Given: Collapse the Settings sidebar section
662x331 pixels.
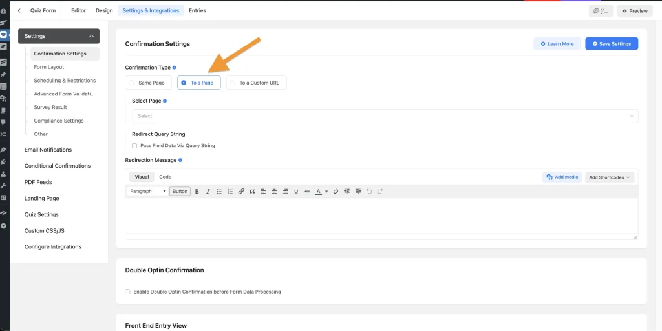Looking at the screenshot, I should pyautogui.click(x=59, y=36).
